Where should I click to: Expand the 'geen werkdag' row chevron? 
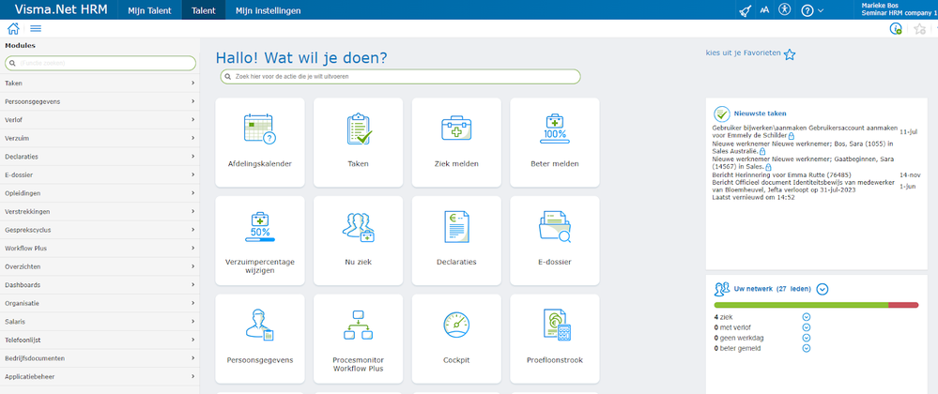[806, 338]
